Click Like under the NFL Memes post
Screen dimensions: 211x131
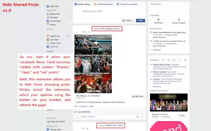click(x=76, y=106)
